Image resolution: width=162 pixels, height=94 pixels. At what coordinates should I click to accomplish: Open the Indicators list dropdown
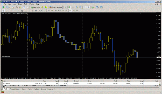coord(93,7)
